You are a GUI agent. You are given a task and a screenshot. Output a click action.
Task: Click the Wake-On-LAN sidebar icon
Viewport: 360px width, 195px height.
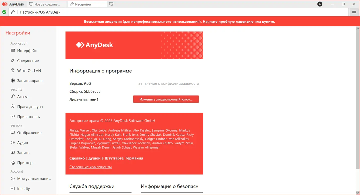coord(13,70)
